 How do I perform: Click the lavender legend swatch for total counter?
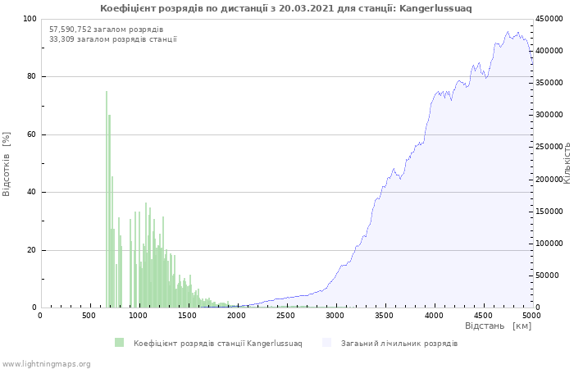point(327,343)
